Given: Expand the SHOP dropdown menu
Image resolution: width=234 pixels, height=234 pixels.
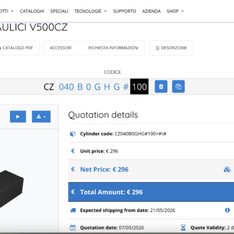Looking at the screenshot, I should pyautogui.click(x=175, y=11).
